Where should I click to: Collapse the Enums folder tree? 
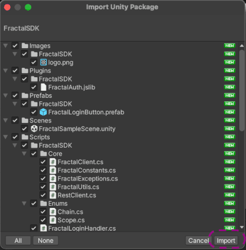point(24,204)
